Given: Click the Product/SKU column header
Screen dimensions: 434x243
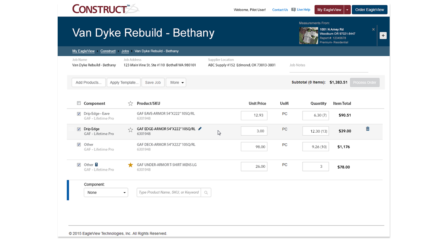Looking at the screenshot, I should click(149, 103).
